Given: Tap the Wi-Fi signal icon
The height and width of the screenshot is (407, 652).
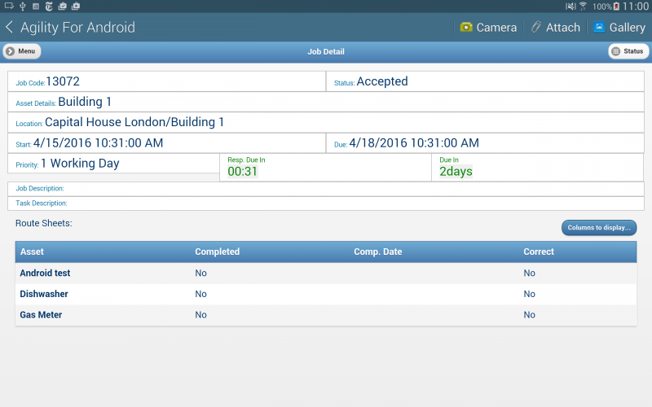Looking at the screenshot, I should pyautogui.click(x=583, y=6).
